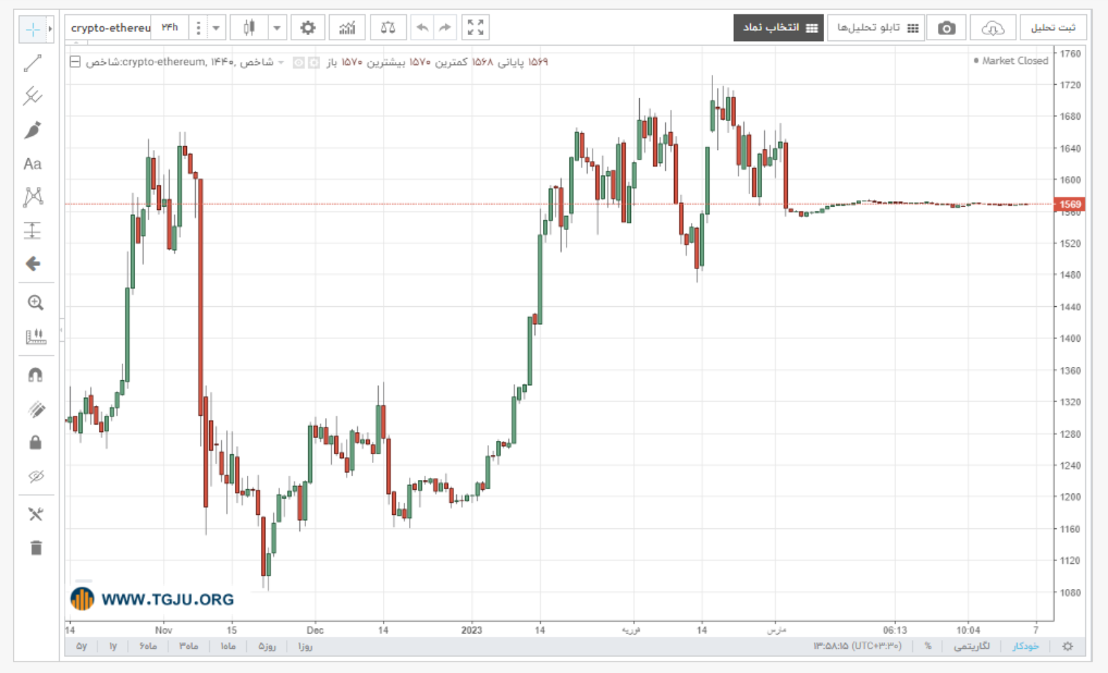Take a chart snapshot with camera icon
The image size is (1108, 673).
(x=947, y=28)
